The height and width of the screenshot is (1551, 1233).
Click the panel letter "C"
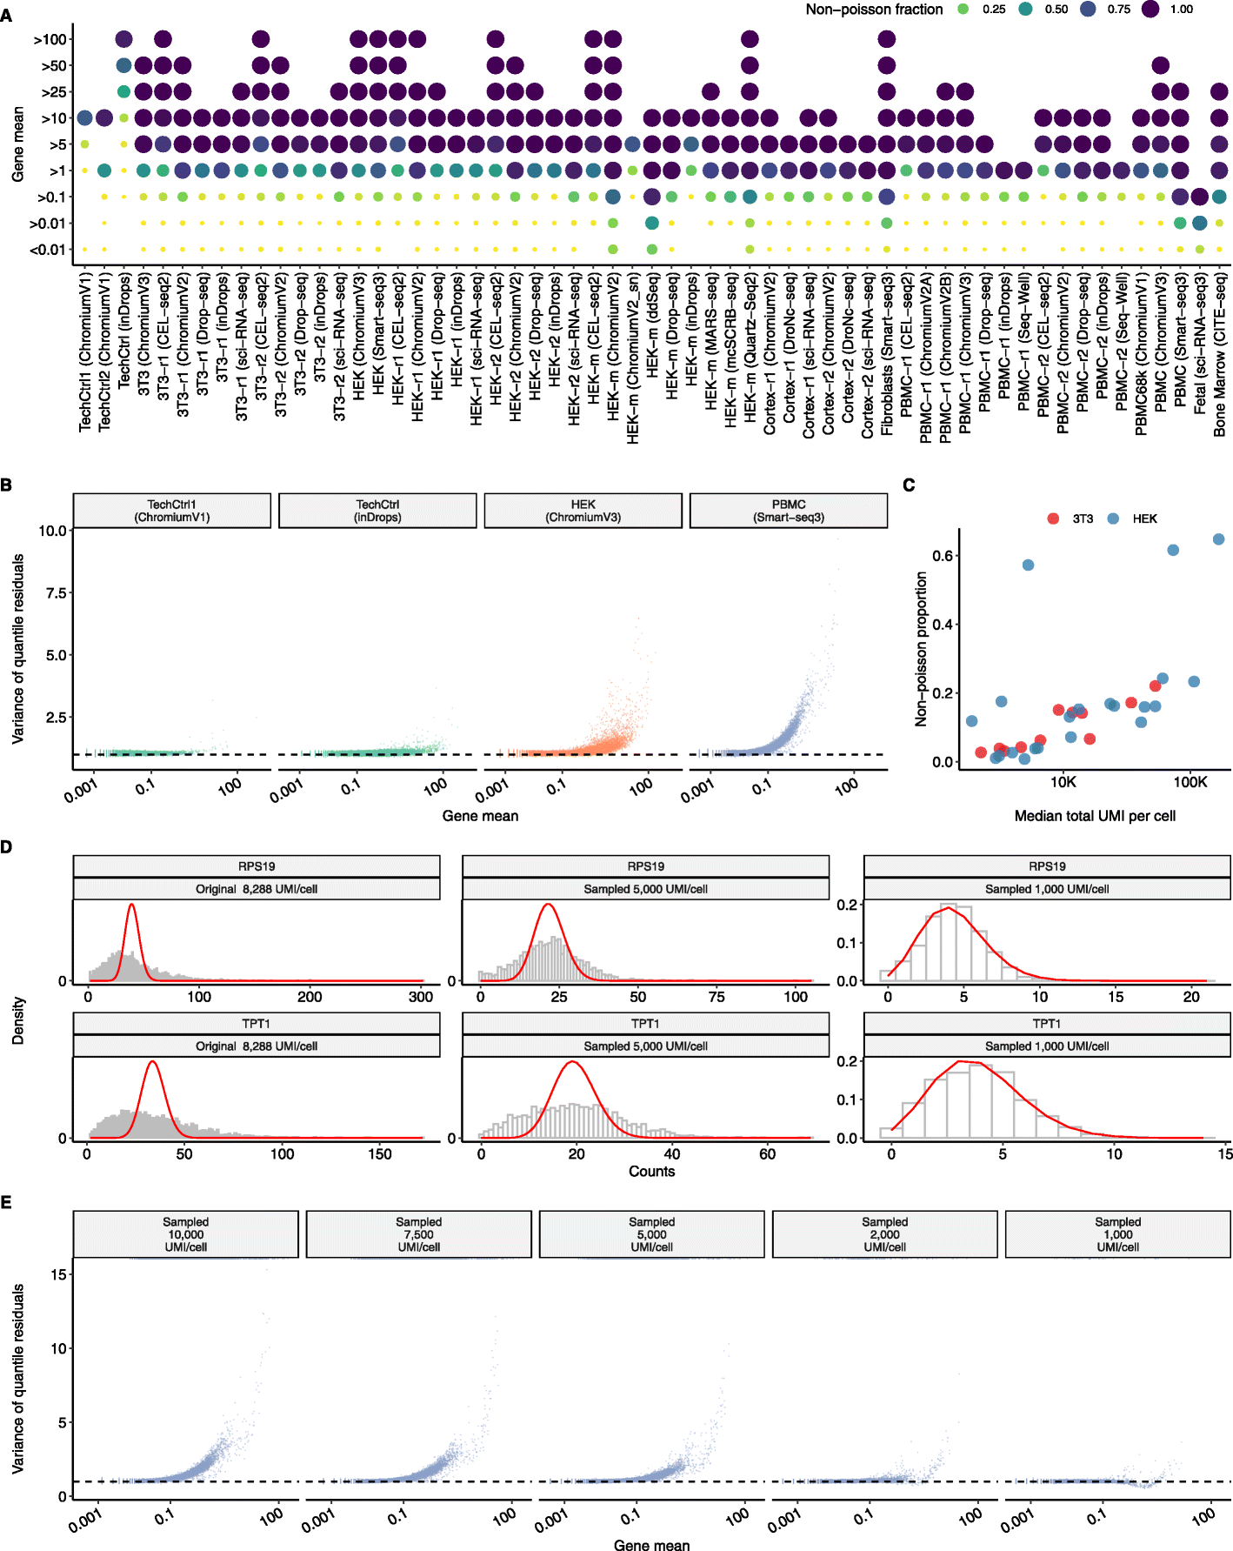tap(909, 485)
